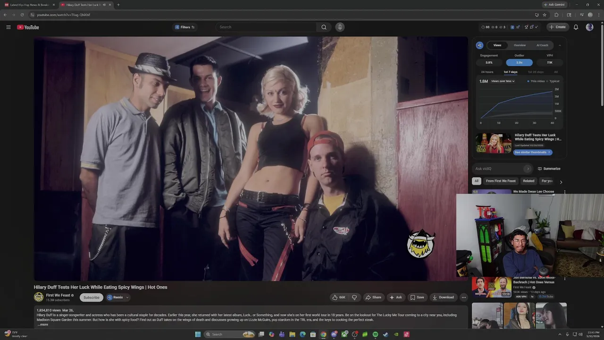The image size is (604, 340).
Task: Toggle the Typical chart legend
Action: tap(553, 81)
